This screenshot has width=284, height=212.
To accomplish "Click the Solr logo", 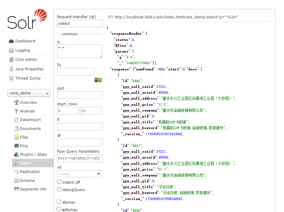I will 27,19.
